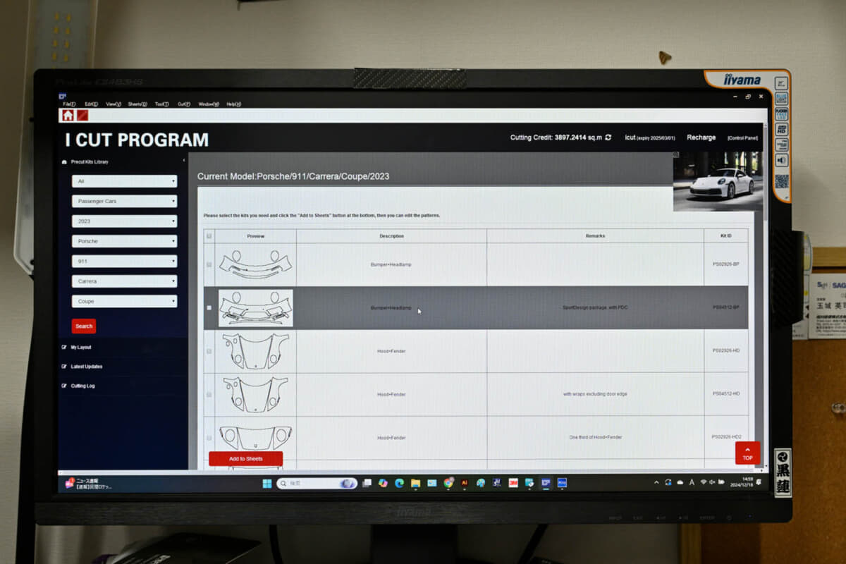846x564 pixels.
Task: Click the PS04512-BP bumper preview thumbnail
Action: click(x=255, y=308)
